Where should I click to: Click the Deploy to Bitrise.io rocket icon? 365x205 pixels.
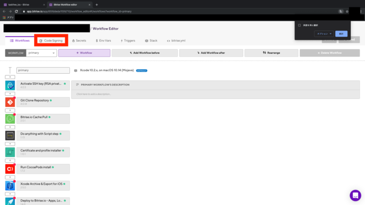(x=10, y=201)
